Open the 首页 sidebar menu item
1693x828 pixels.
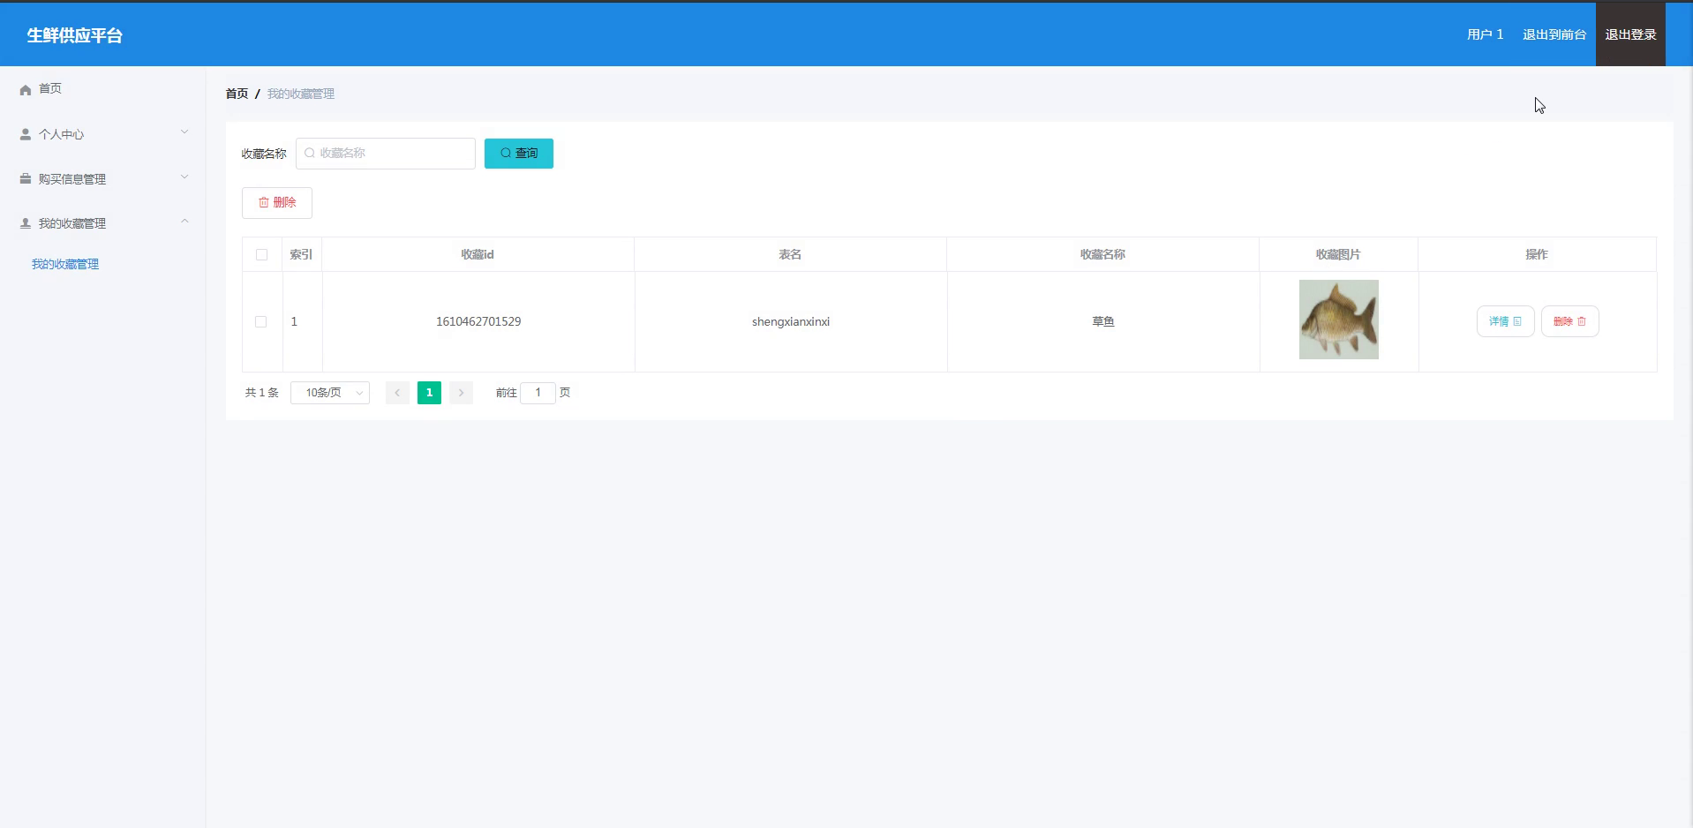pos(102,88)
